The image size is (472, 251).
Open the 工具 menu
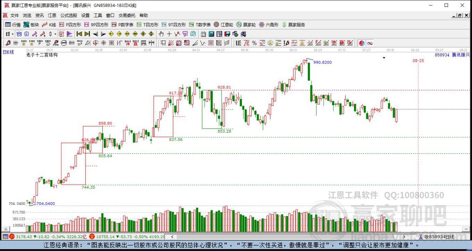pyautogui.click(x=98, y=15)
